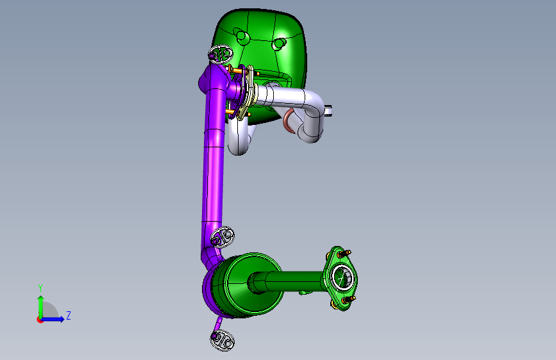Click the green diamond-shaped flange end
The image size is (556, 360).
pyautogui.click(x=341, y=278)
